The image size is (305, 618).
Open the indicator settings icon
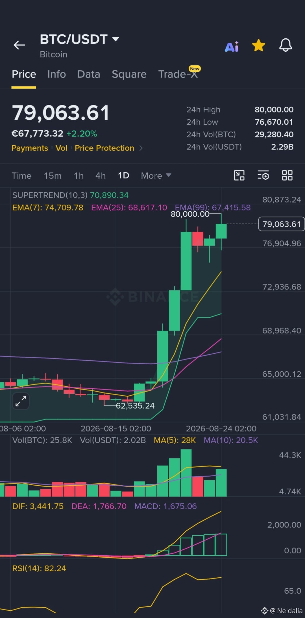click(263, 175)
